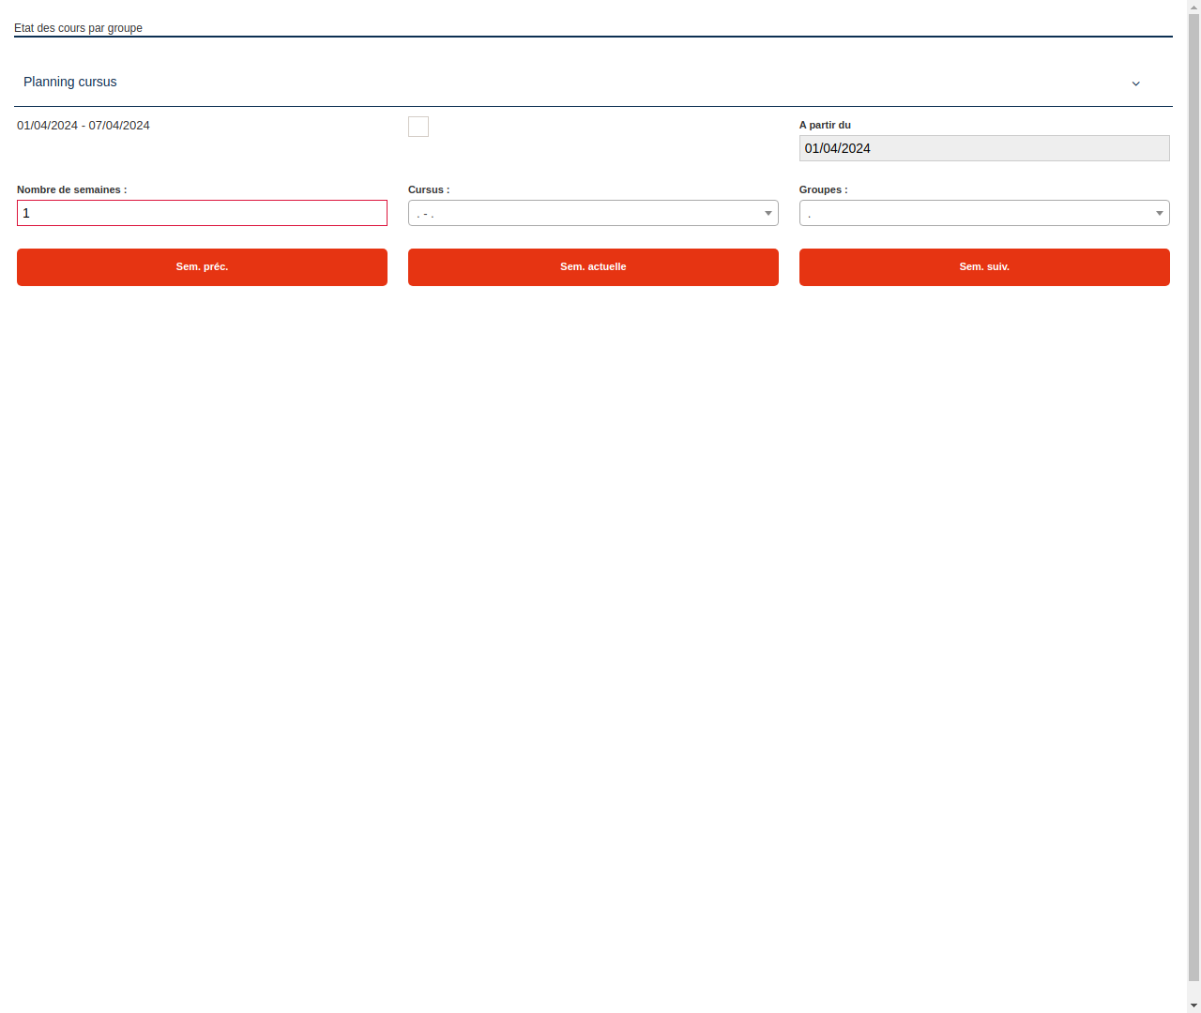The height and width of the screenshot is (1013, 1201).
Task: Click the scrollbar up arrow
Action: [x=1193, y=7]
